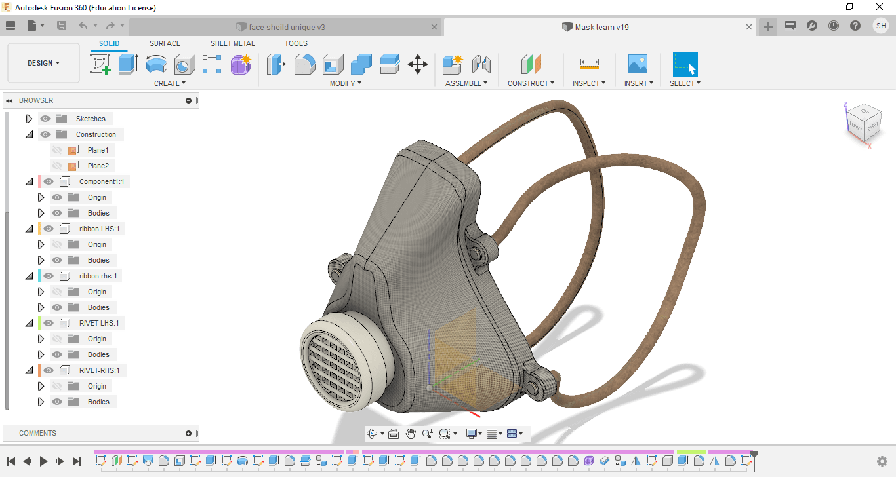896x477 pixels.
Task: Select the Measure tool
Action: pos(589,64)
